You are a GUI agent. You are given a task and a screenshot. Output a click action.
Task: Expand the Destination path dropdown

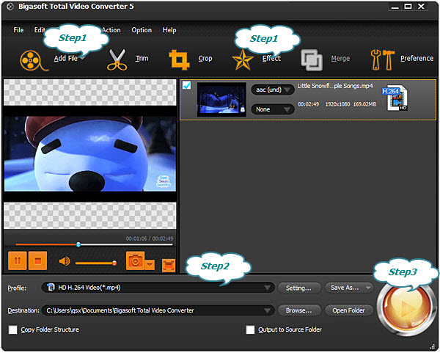pos(267,310)
